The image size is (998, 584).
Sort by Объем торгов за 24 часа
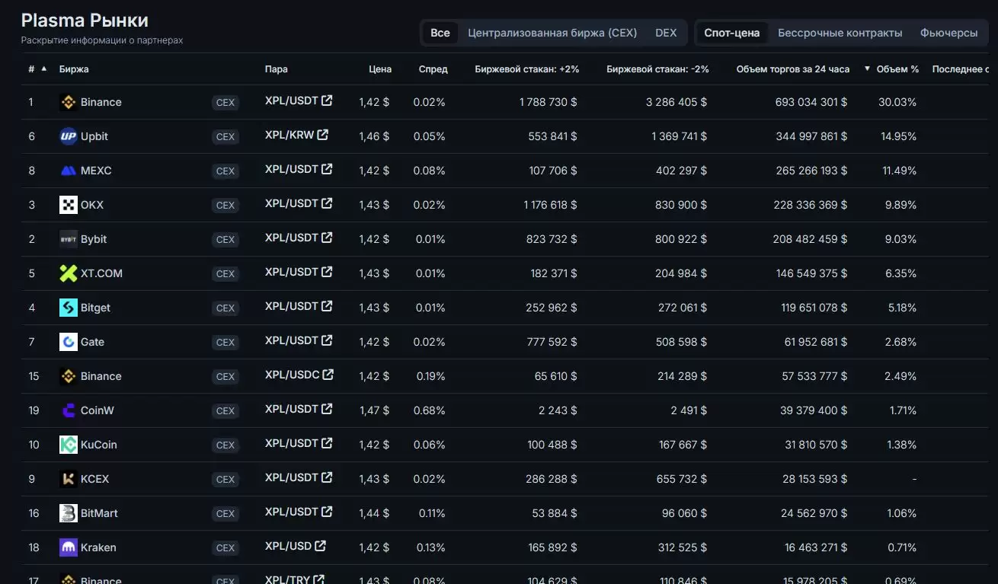792,69
